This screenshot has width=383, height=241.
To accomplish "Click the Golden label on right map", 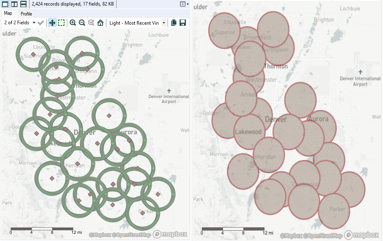I will (x=211, y=113).
